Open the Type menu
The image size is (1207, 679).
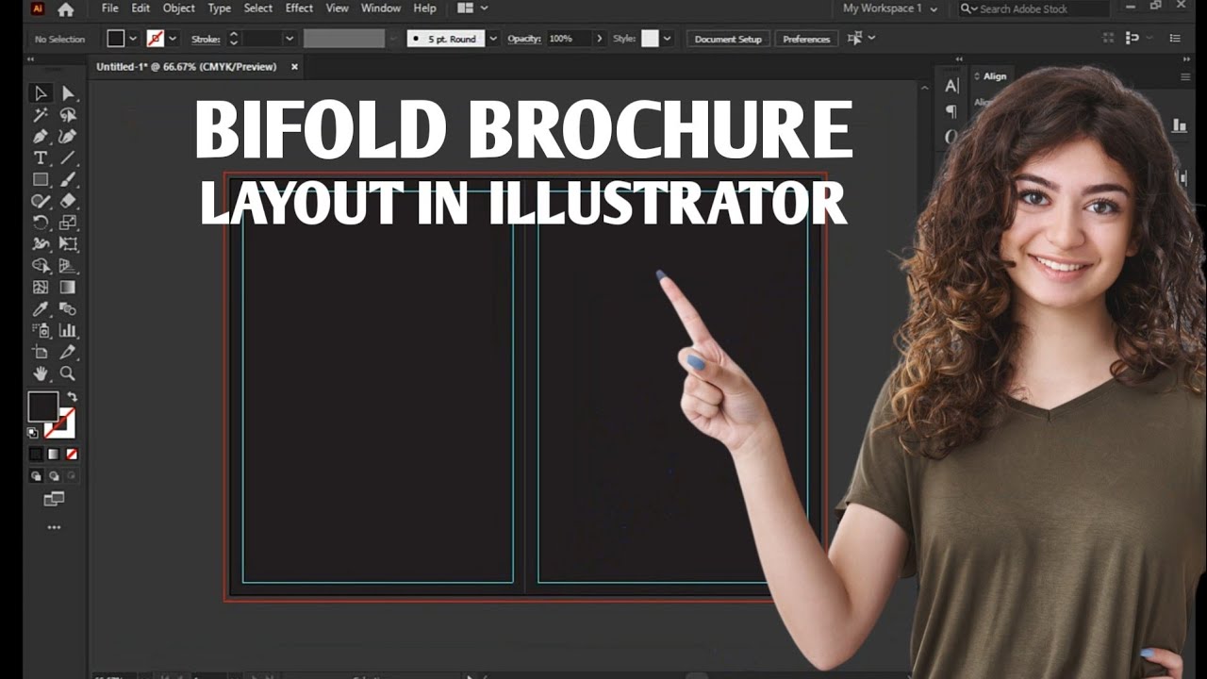click(x=220, y=8)
